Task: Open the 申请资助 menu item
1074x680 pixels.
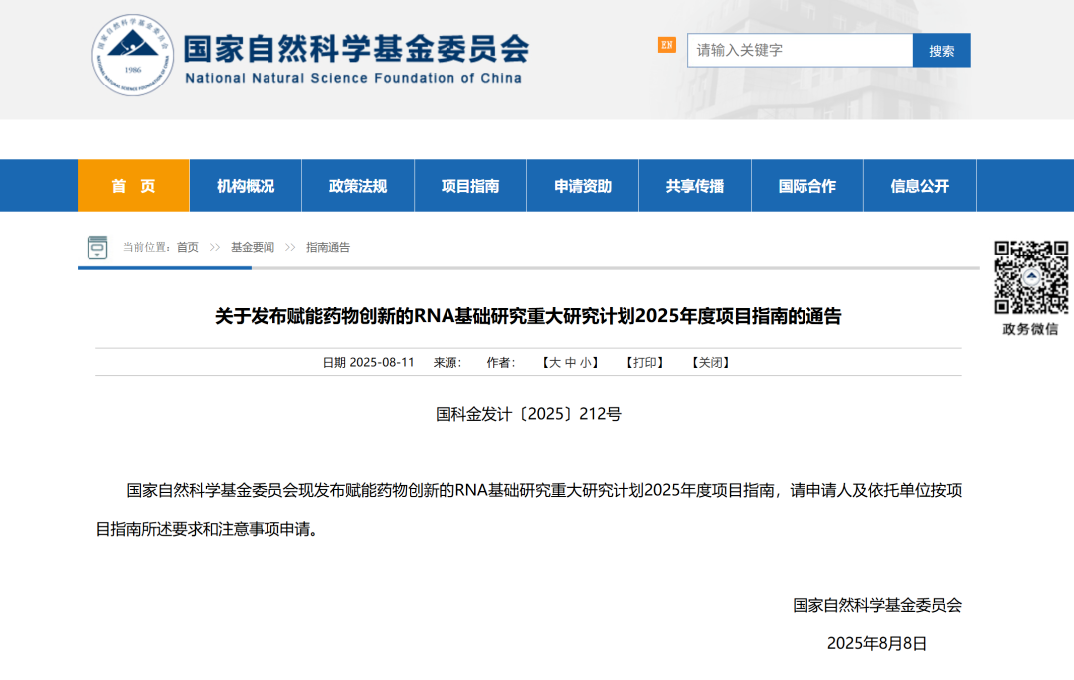Action: tap(583, 186)
